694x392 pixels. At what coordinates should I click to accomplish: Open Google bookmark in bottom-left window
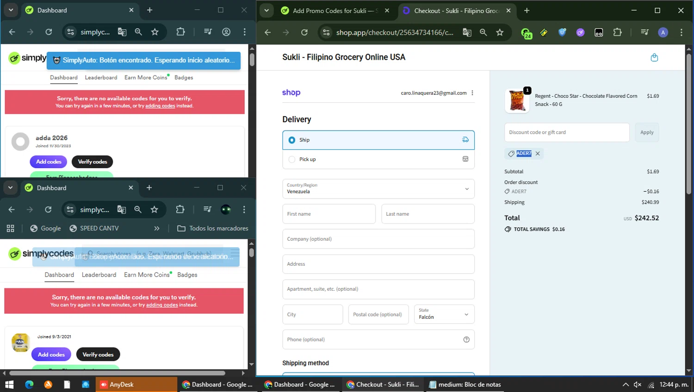point(45,228)
